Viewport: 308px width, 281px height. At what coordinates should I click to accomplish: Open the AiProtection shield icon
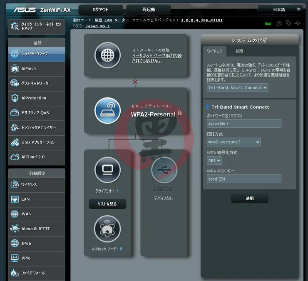click(15, 98)
